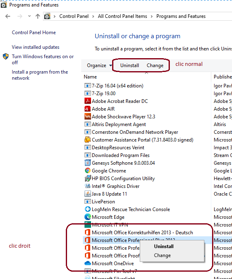Click the Control Panel breadcrumb
The height and width of the screenshot is (279, 232).
point(74,16)
